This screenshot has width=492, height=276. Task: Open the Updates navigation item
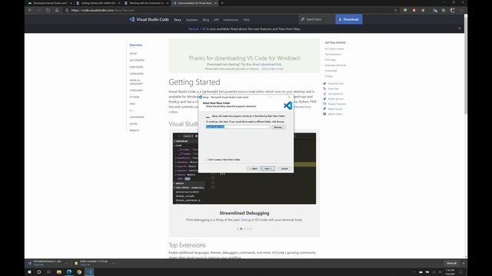click(191, 20)
